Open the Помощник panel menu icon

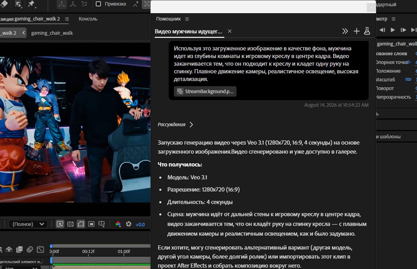point(187,19)
